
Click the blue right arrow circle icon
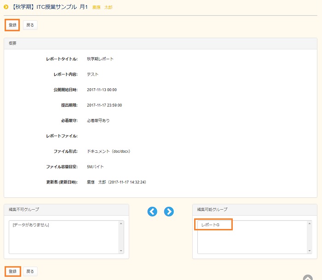[x=169, y=211]
